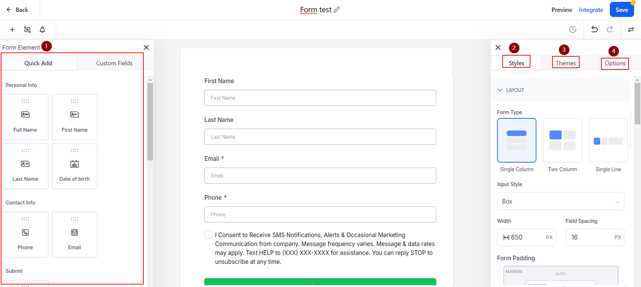The width and height of the screenshot is (641, 287).
Task: Open the Options tab
Action: tap(615, 63)
